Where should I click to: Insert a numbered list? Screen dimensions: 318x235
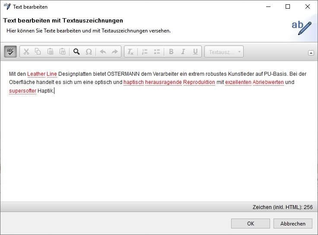(x=145, y=52)
